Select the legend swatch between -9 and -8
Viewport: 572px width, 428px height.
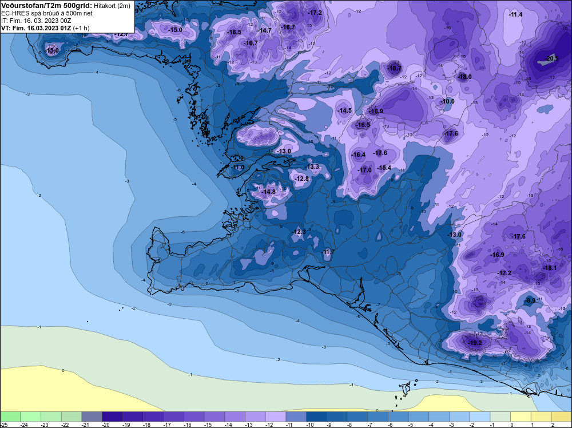tap(337, 417)
